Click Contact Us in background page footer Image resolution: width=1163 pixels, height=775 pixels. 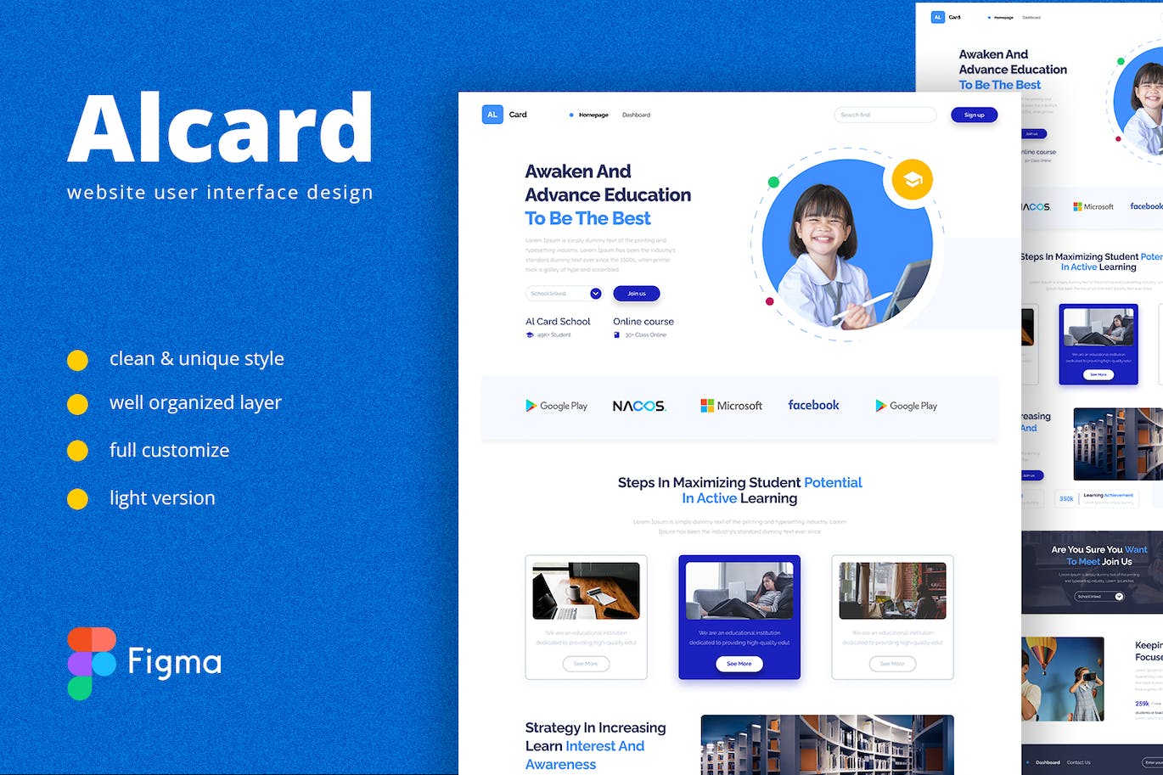point(1078,762)
